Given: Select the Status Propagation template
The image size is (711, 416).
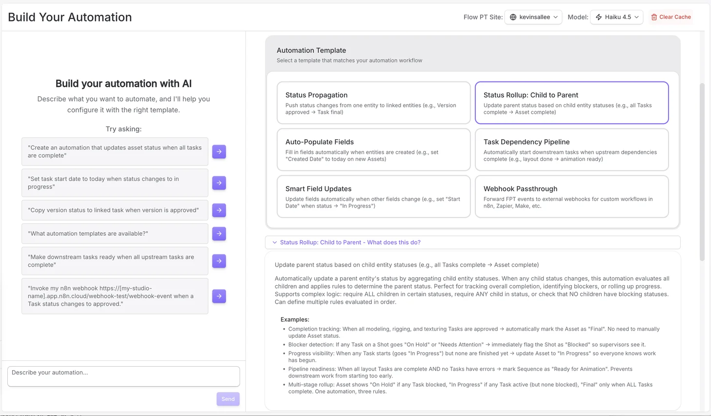Looking at the screenshot, I should 373,103.
